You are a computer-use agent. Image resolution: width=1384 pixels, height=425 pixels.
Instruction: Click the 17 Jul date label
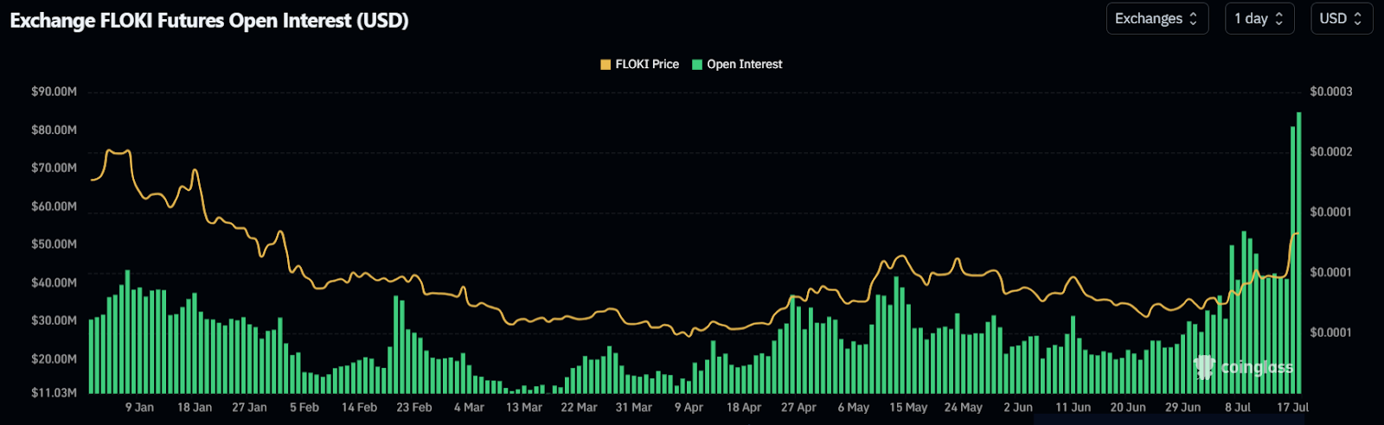[x=1293, y=407]
